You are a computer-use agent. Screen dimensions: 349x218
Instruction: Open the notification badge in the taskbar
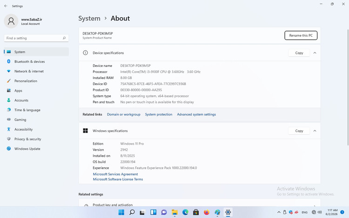coord(342,212)
